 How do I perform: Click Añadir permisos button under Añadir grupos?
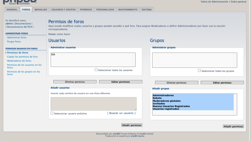click(x=233, y=126)
